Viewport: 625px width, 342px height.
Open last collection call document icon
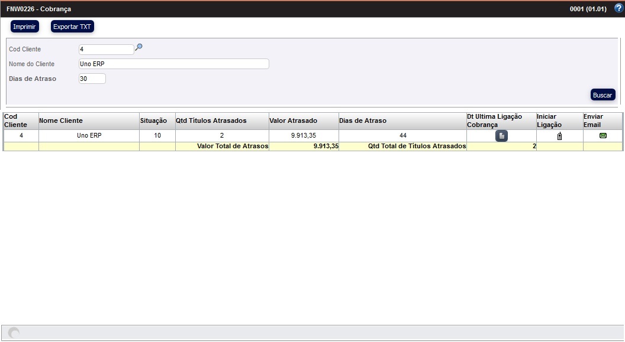(x=501, y=136)
